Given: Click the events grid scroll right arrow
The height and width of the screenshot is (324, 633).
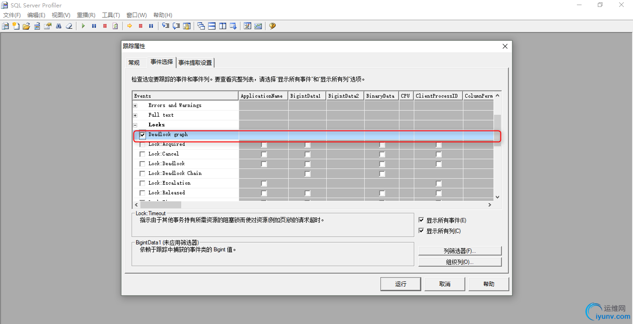Looking at the screenshot, I should coord(490,205).
